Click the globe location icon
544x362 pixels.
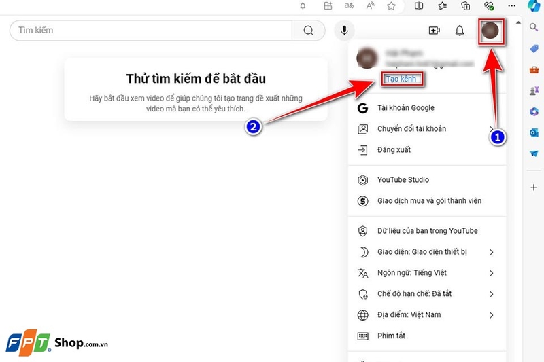(362, 315)
